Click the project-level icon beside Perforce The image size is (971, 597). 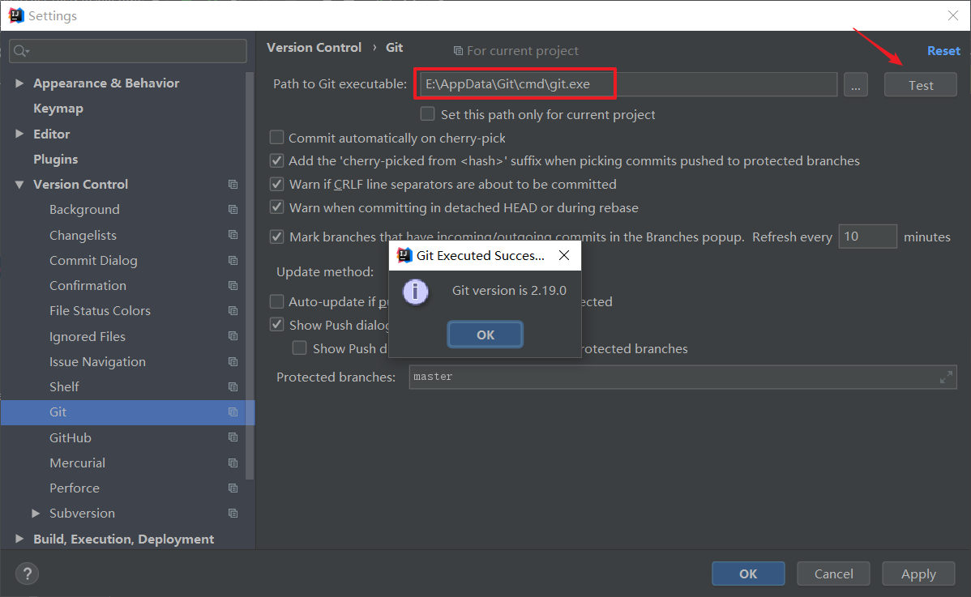click(x=233, y=488)
